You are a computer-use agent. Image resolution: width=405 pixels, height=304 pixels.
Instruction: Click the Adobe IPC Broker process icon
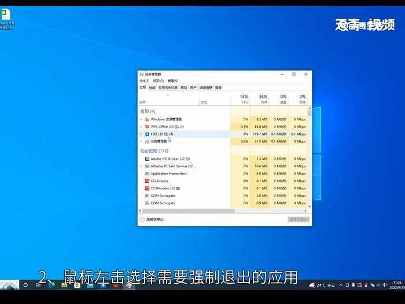(147, 159)
